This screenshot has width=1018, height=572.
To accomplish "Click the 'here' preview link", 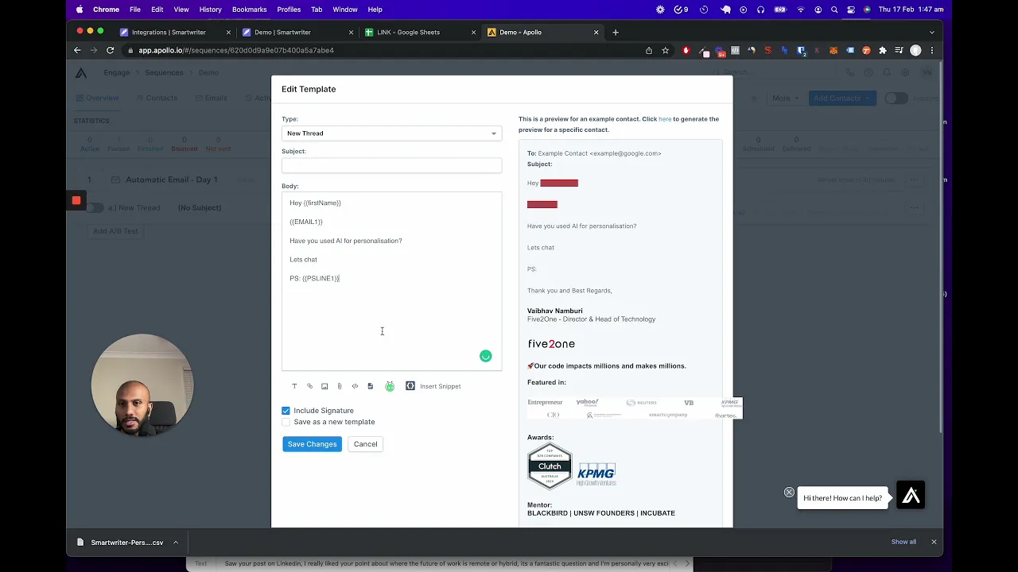I will point(665,119).
